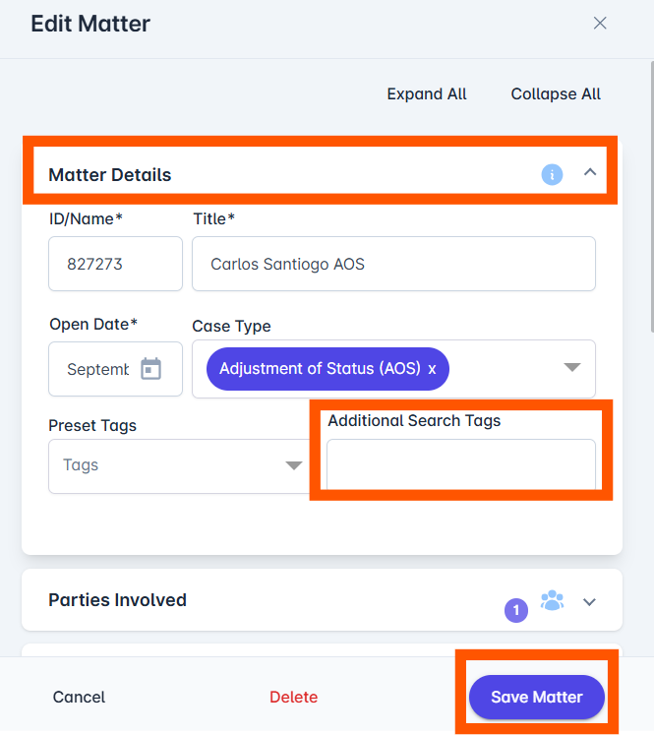This screenshot has width=654, height=735.
Task: Click the Parties Involved people icon
Action: [x=553, y=600]
